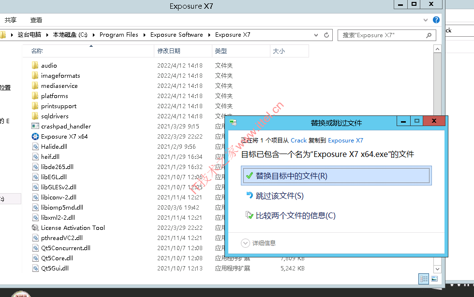Open the audio folder icon
Image resolution: width=474 pixels, height=297 pixels.
[x=35, y=65]
